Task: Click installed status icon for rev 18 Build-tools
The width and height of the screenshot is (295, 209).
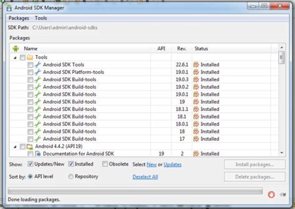Action: click(196, 131)
